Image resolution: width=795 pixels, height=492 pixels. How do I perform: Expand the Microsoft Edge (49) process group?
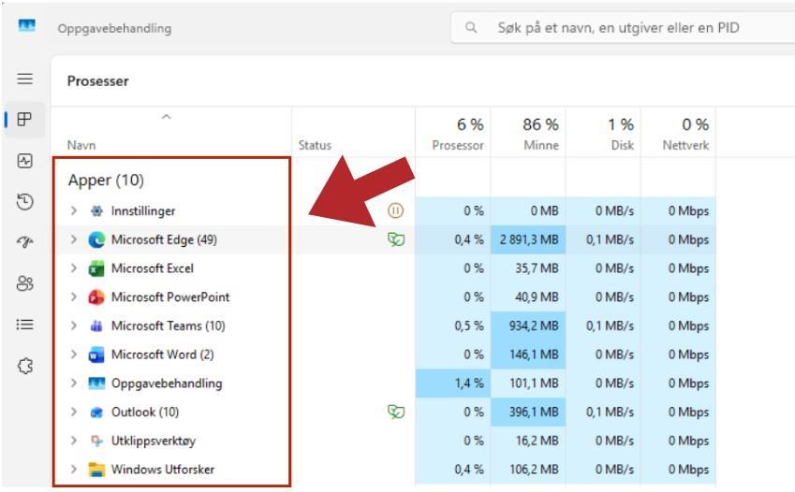click(x=74, y=239)
